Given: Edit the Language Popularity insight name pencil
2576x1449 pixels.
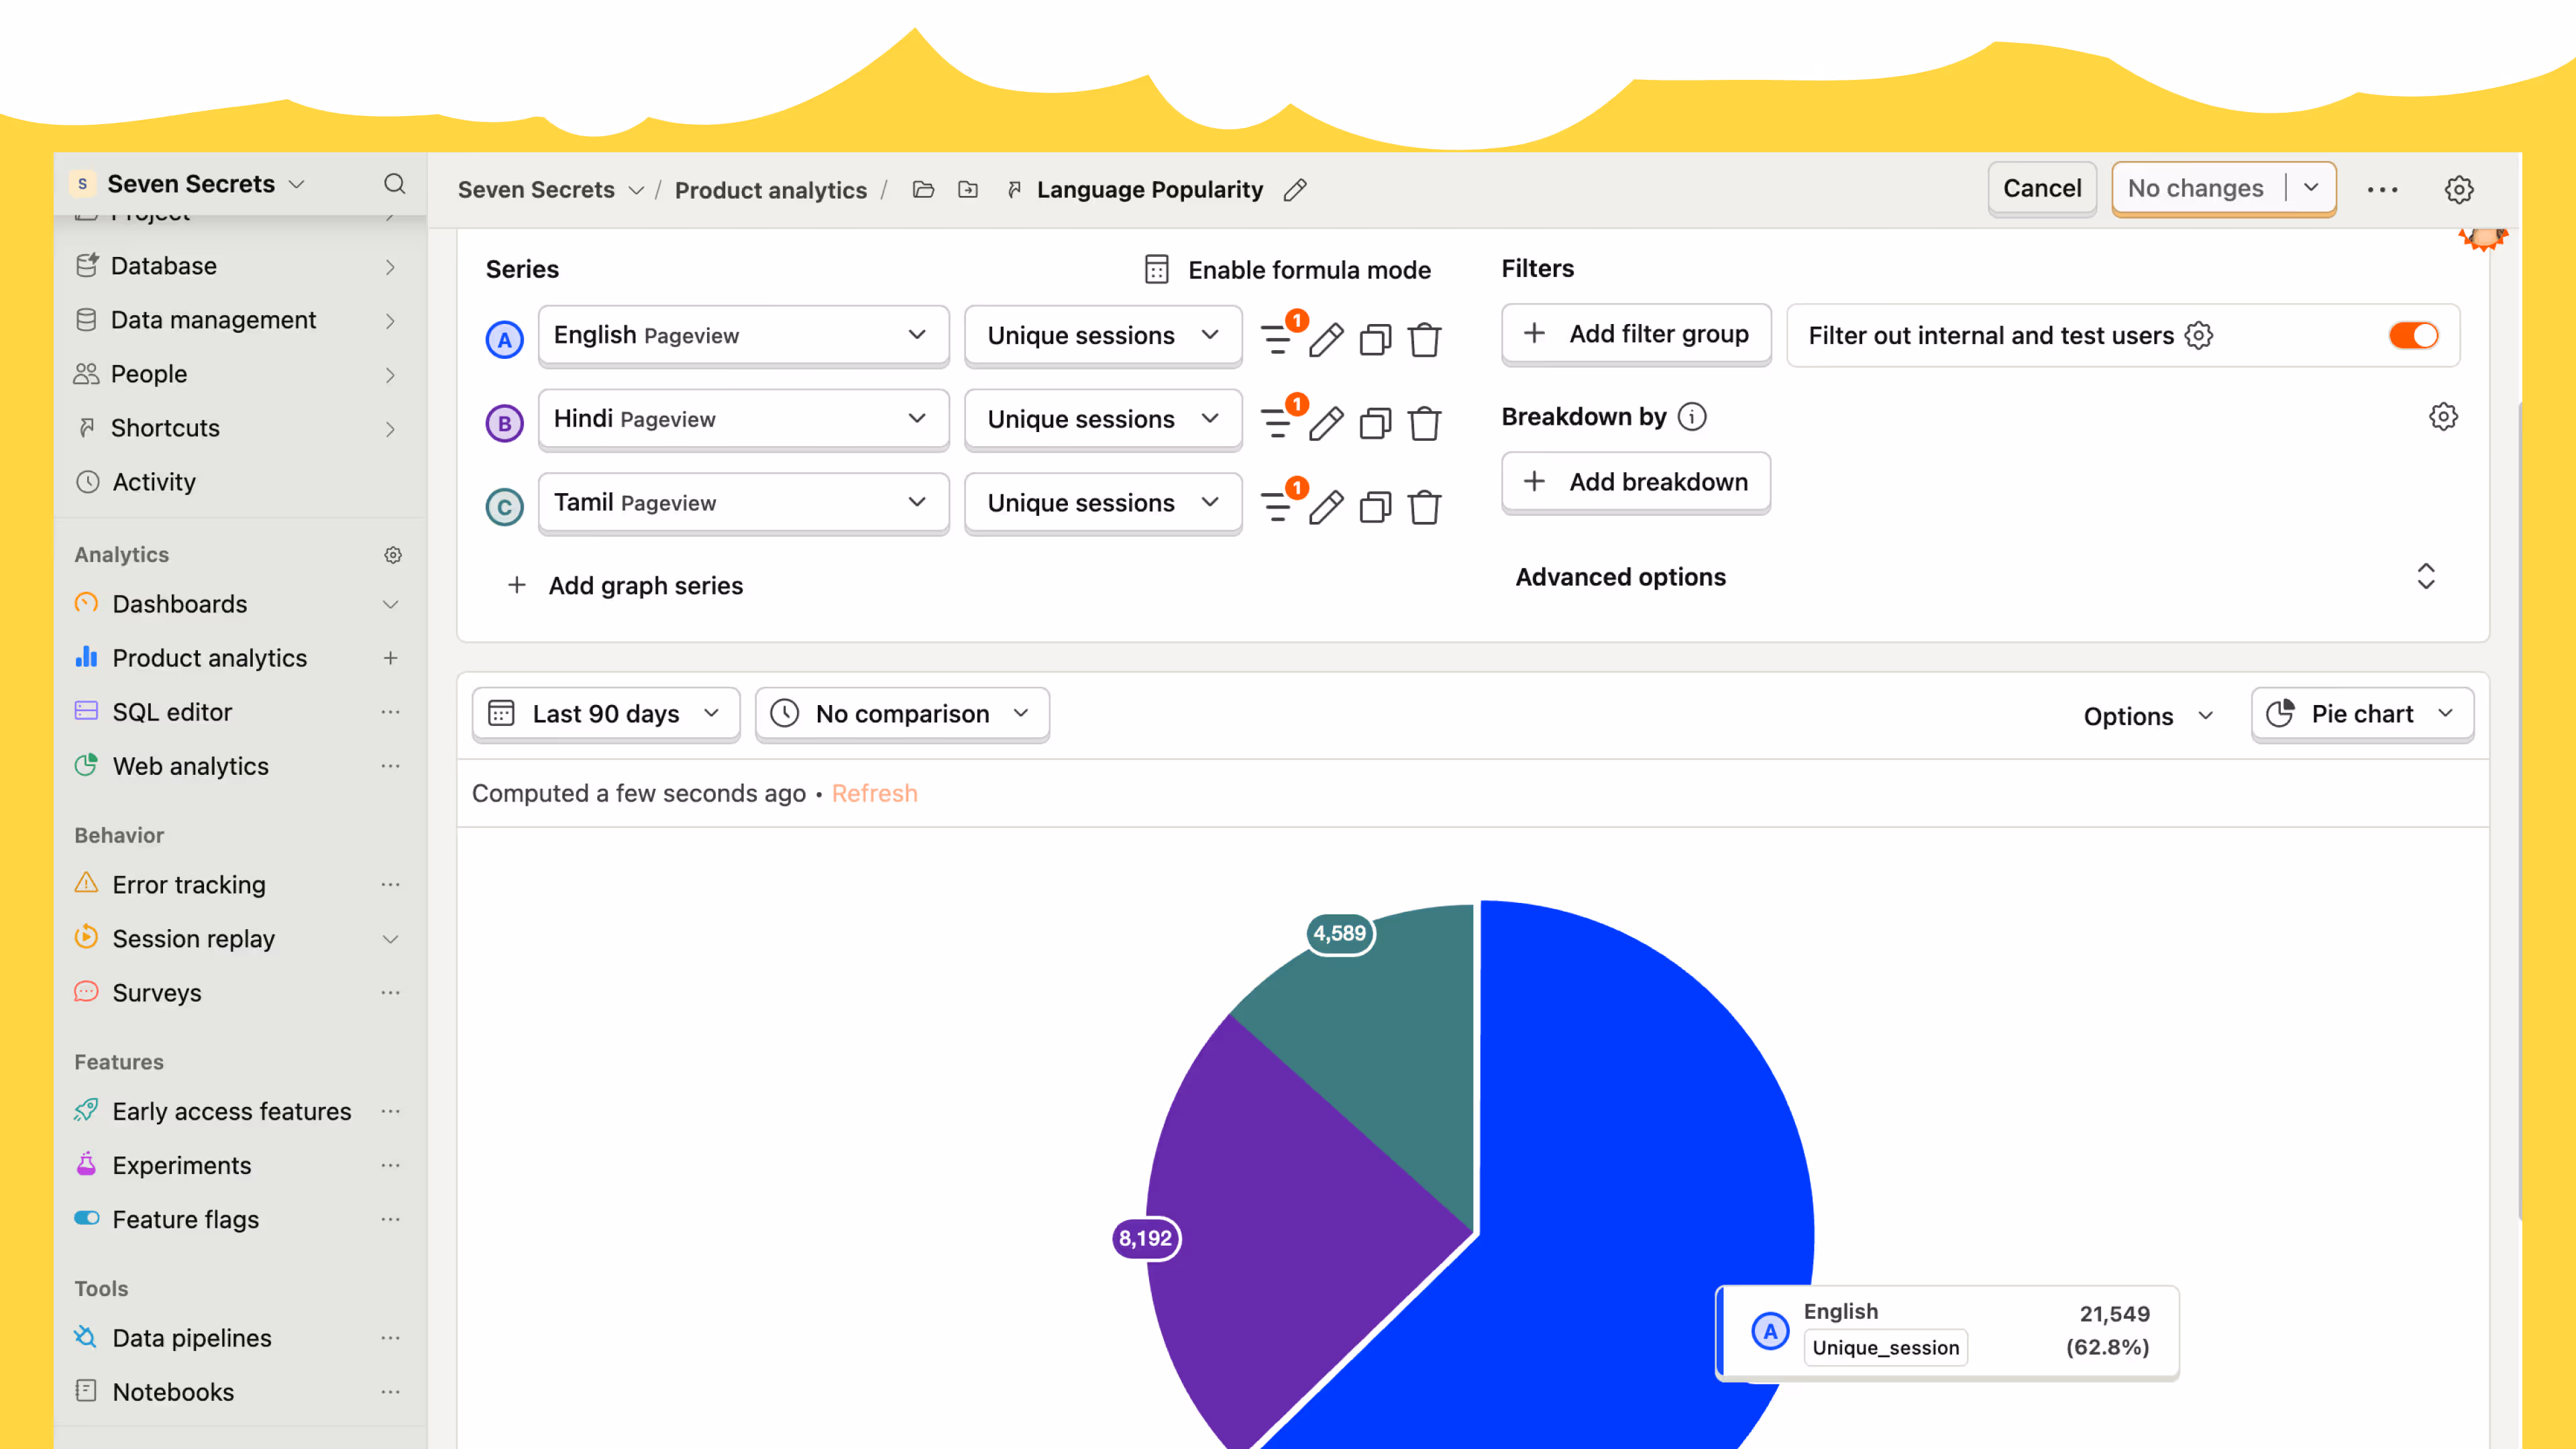Looking at the screenshot, I should (x=1295, y=190).
